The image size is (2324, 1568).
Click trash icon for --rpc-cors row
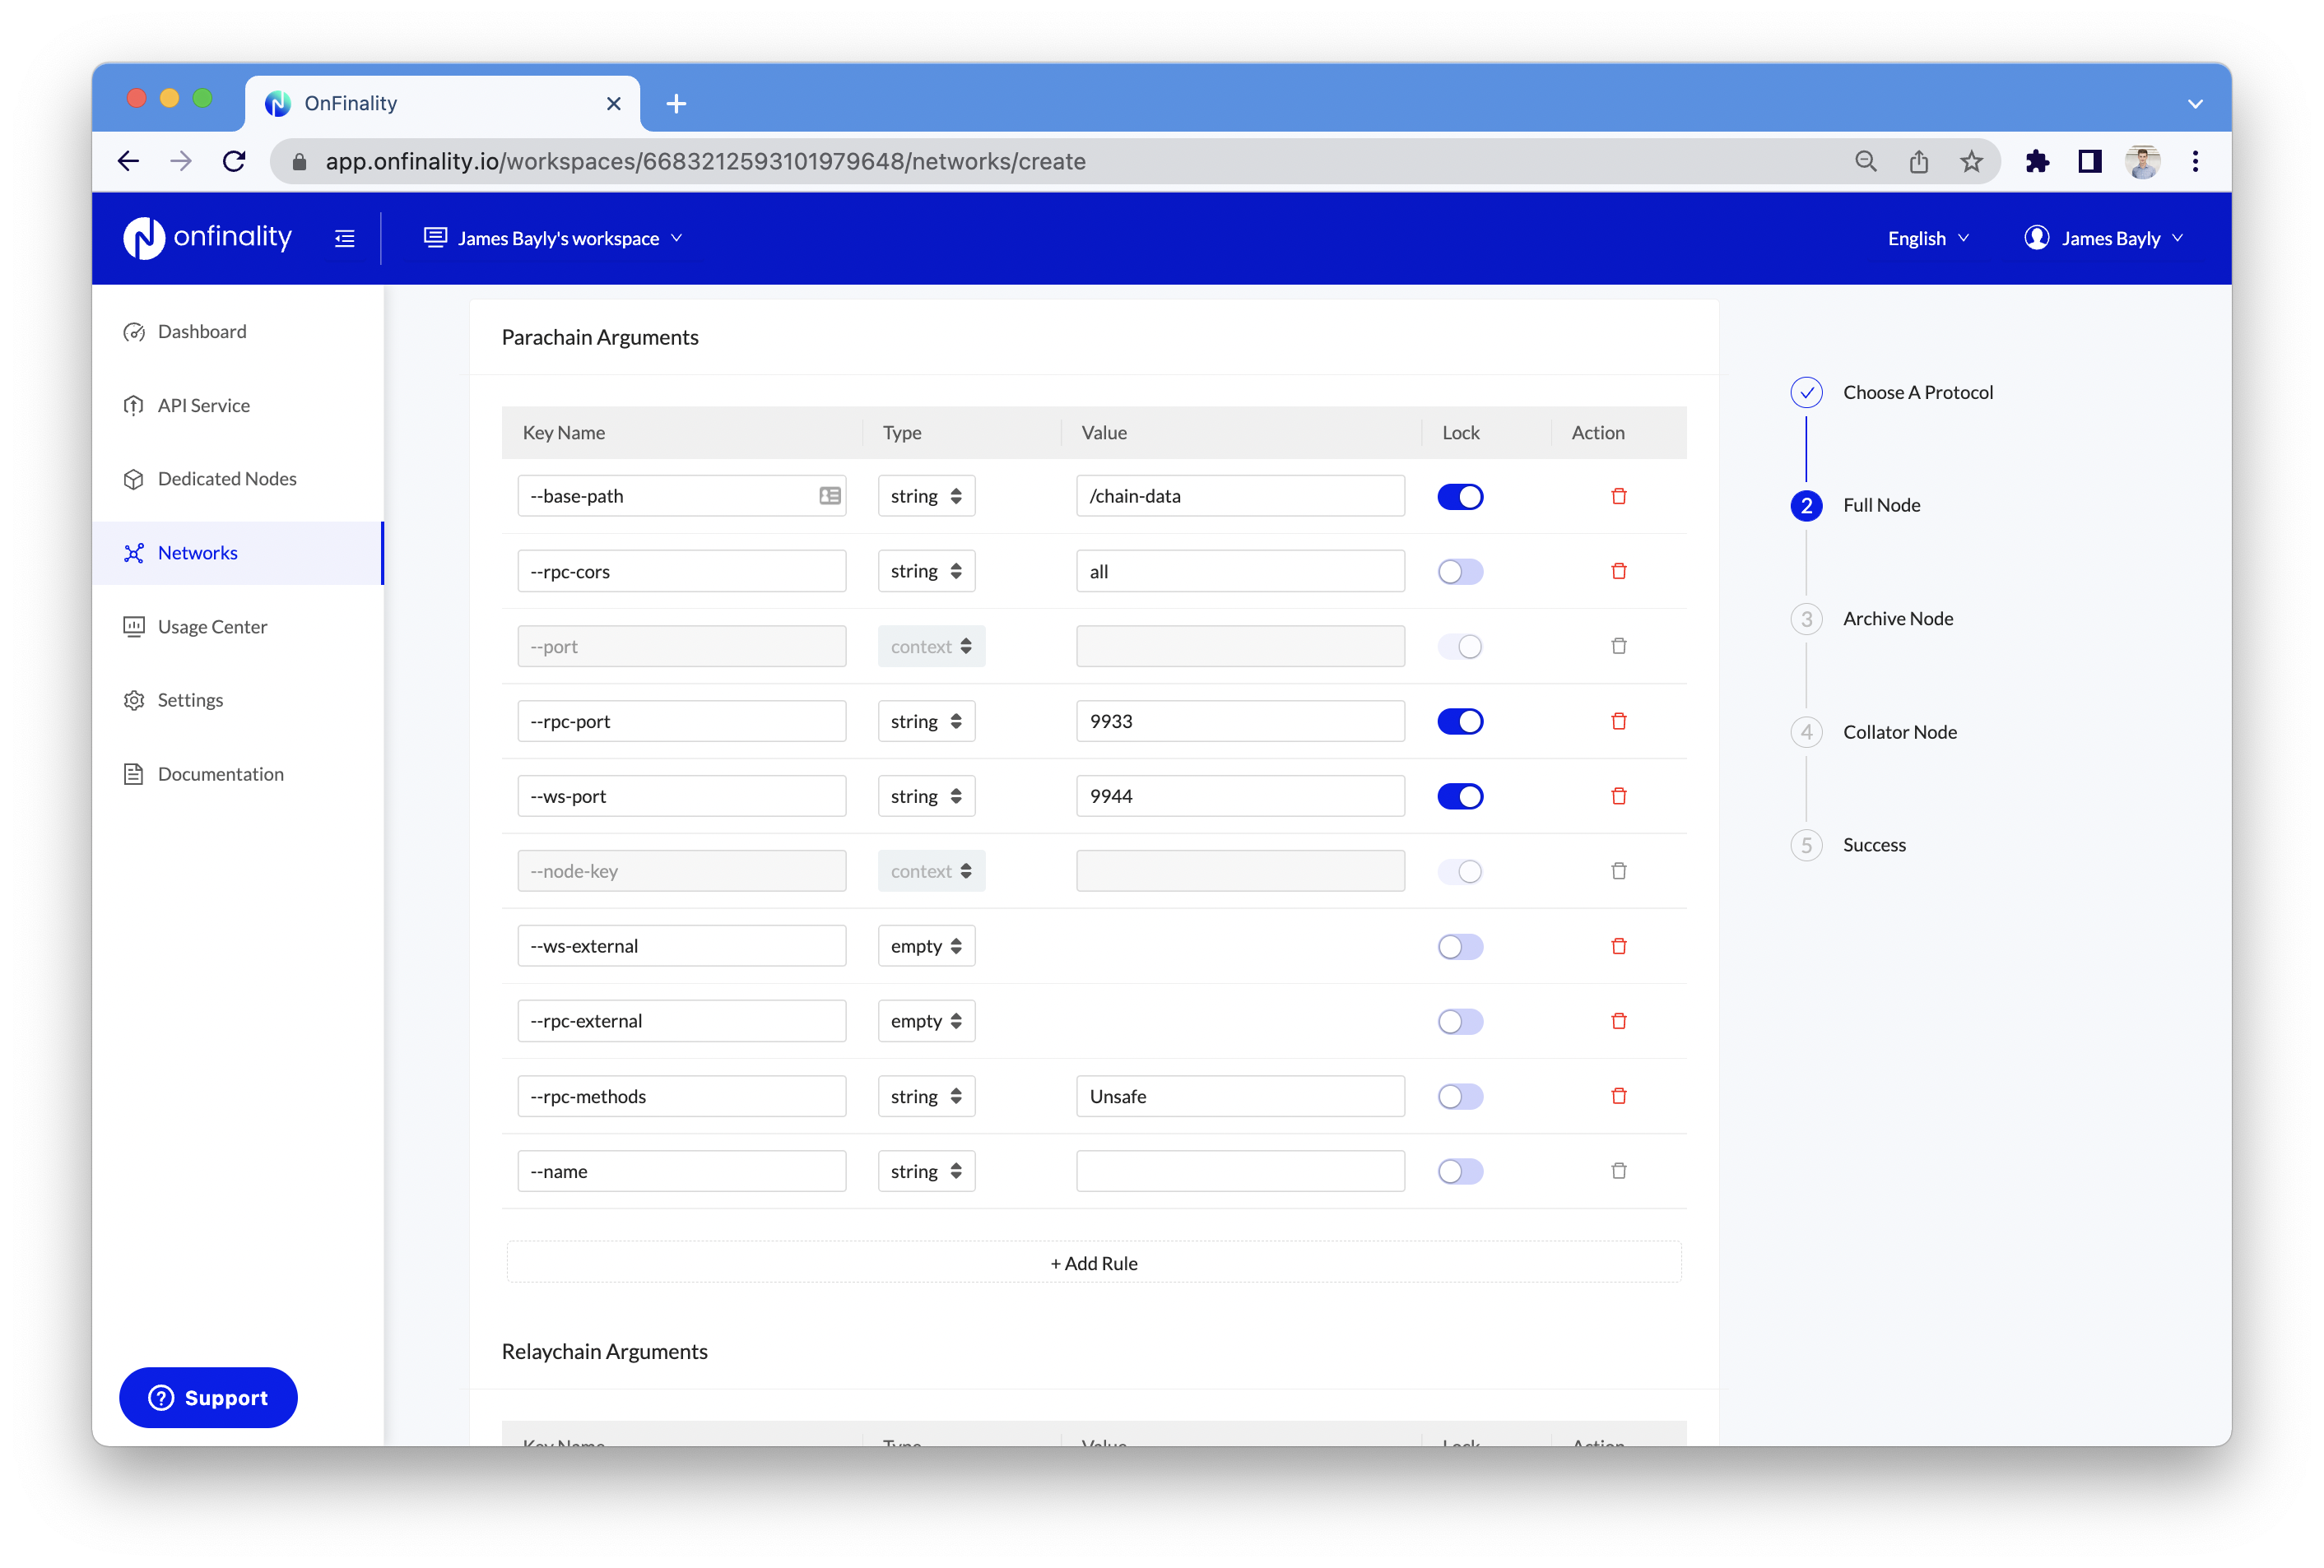(1618, 571)
